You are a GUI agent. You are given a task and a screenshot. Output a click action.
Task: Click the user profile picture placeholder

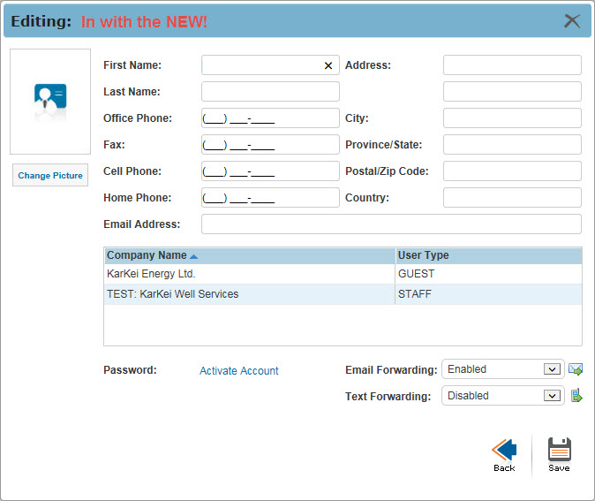(50, 102)
